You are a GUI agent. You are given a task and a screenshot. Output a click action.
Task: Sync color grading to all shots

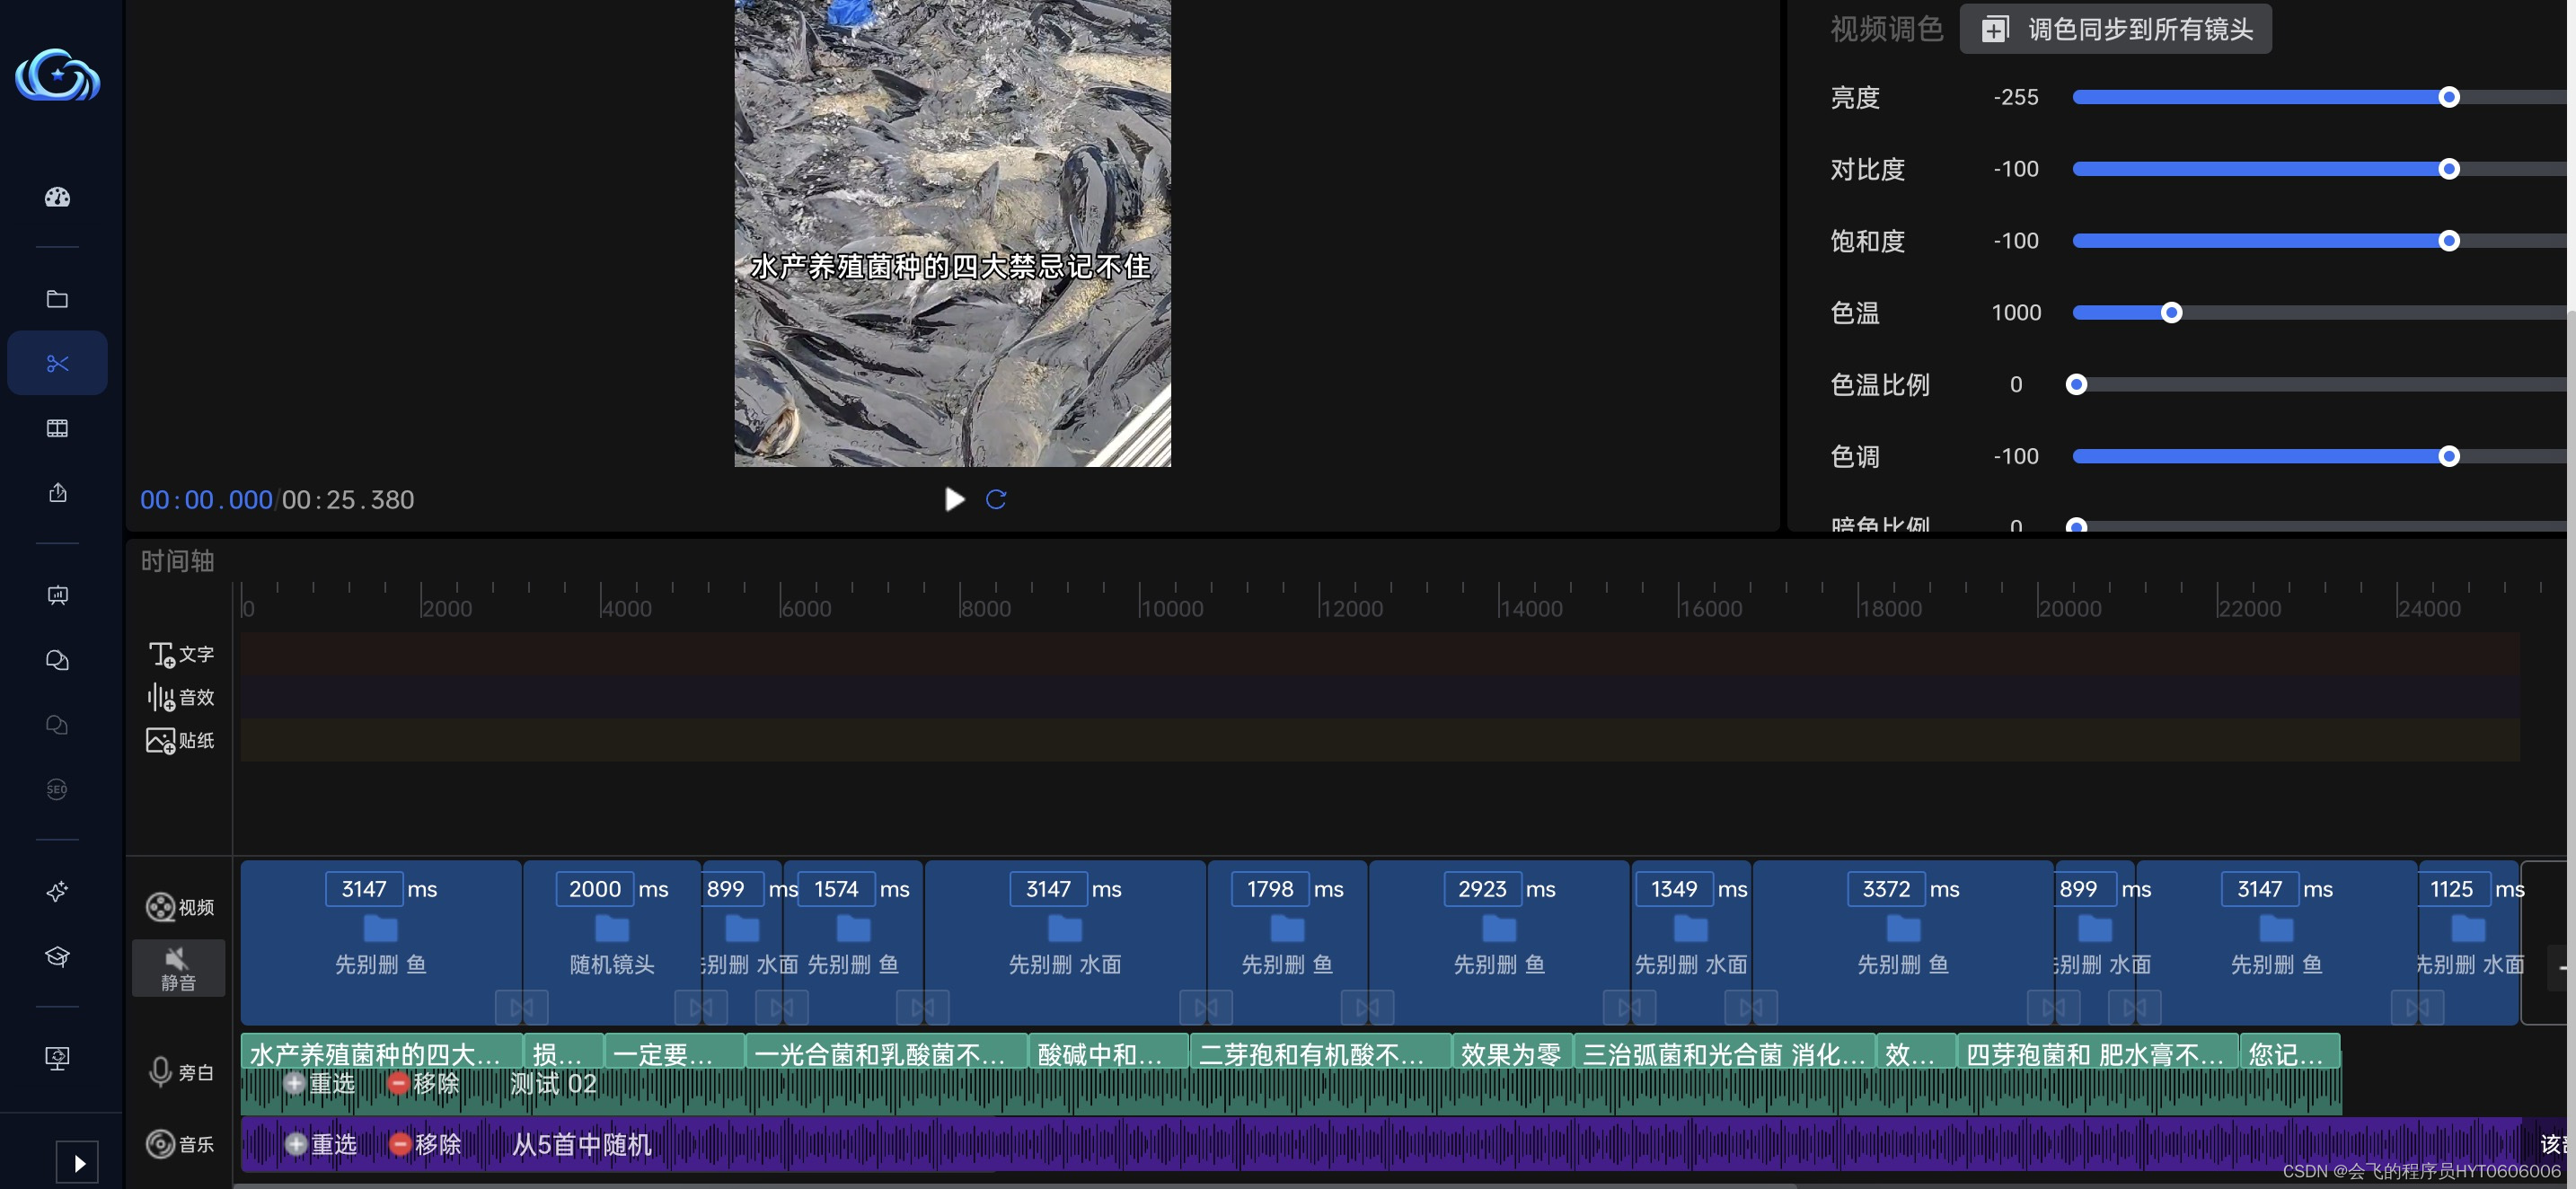pyautogui.click(x=2116, y=29)
